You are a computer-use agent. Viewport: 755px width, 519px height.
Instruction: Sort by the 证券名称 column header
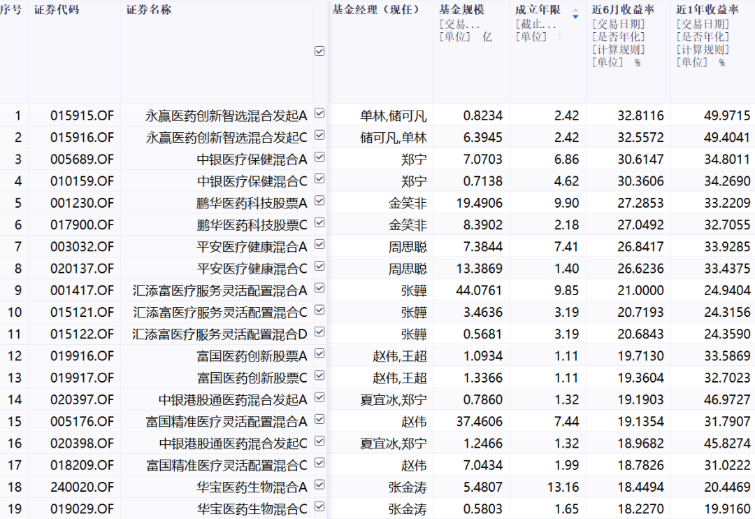149,10
